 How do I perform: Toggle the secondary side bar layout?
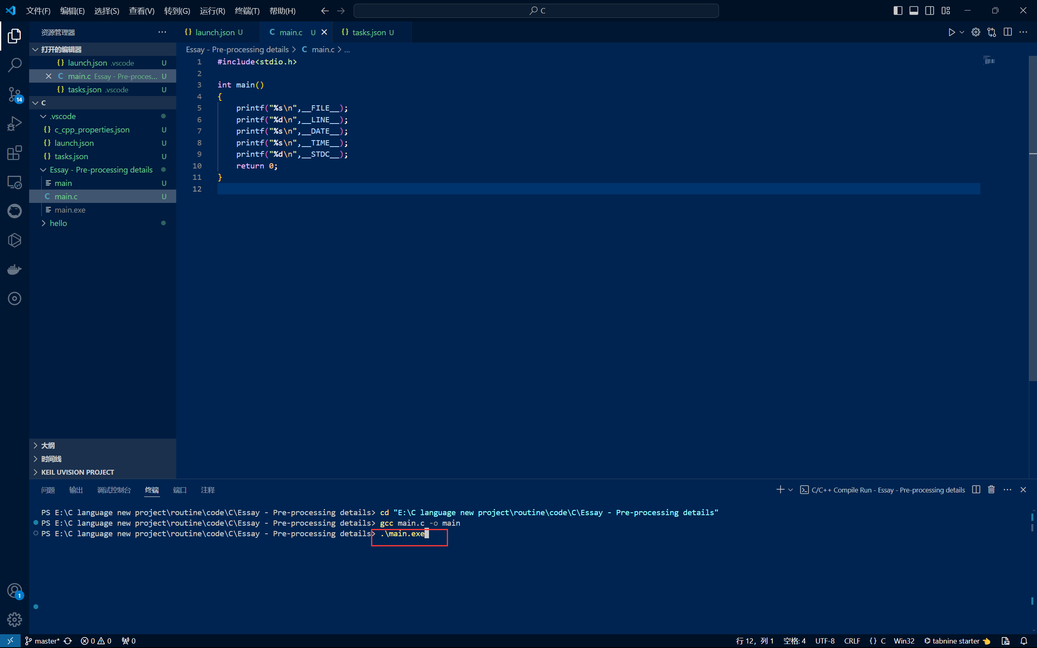coord(929,11)
